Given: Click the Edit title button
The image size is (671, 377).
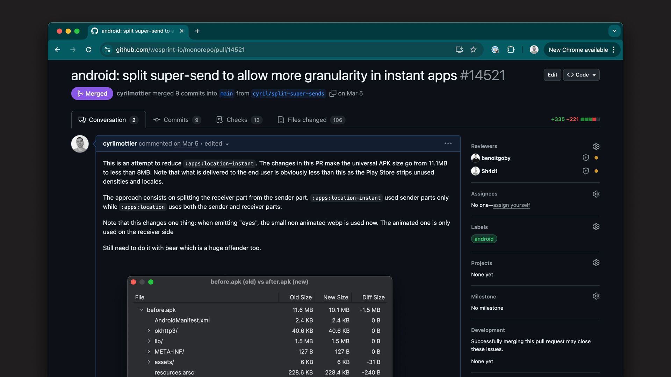Looking at the screenshot, I should click(x=552, y=75).
